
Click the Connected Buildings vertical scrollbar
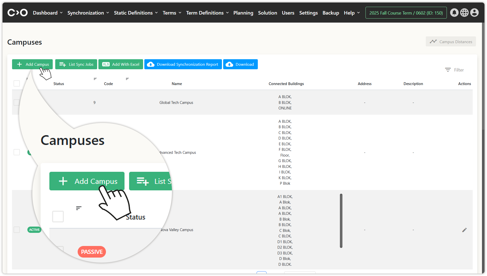coord(341,221)
